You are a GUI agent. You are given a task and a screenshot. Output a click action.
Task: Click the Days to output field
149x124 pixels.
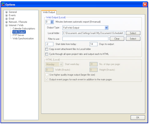(93, 44)
